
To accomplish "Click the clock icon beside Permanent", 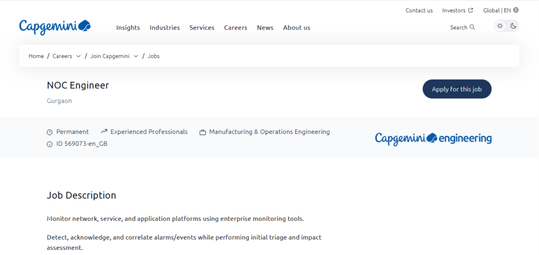I will 49,132.
